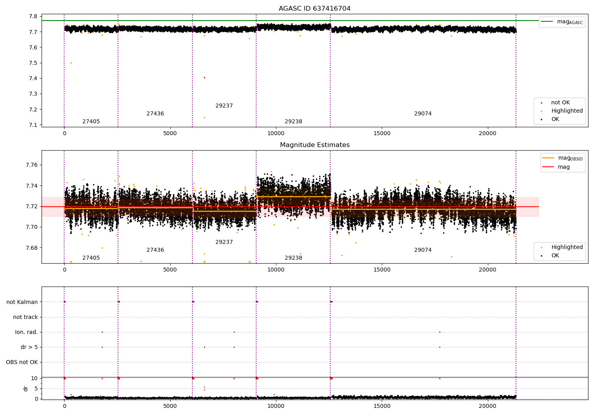Click the 'Ion. rad.' axis label

point(27,332)
